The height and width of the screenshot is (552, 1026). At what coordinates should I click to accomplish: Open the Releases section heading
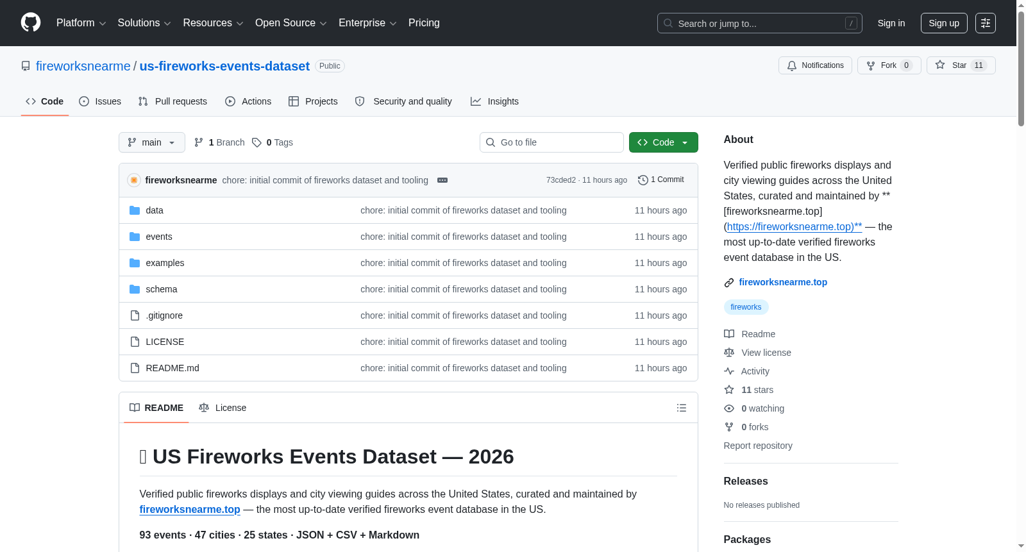[x=746, y=481]
